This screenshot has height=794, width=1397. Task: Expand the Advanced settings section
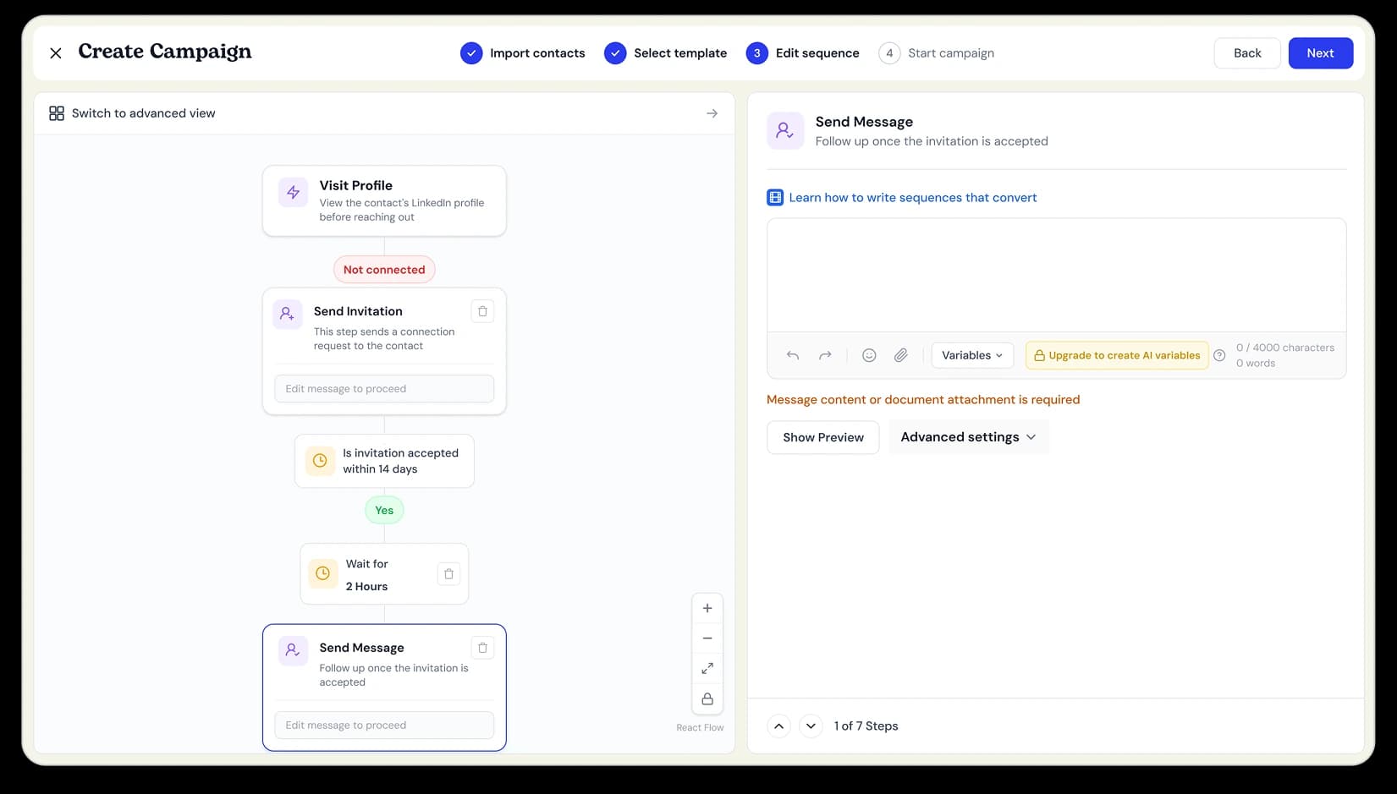tap(968, 436)
